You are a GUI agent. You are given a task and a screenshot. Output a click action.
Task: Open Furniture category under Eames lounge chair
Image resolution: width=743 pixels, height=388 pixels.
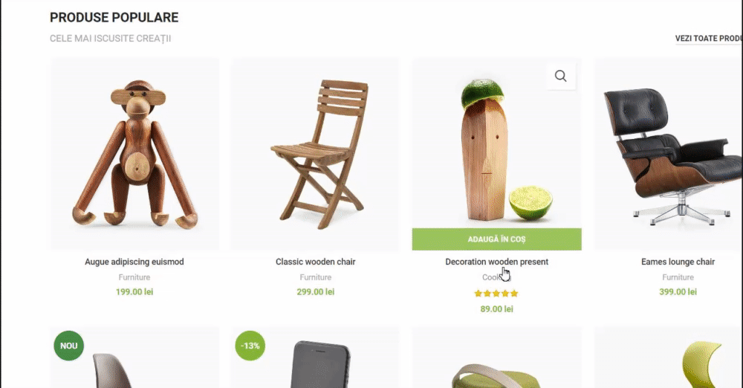pyautogui.click(x=678, y=277)
